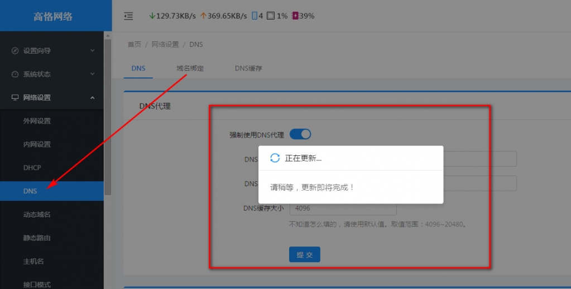The width and height of the screenshot is (571, 289).
Task: Click the DNS代理 section heading
Action: click(155, 106)
